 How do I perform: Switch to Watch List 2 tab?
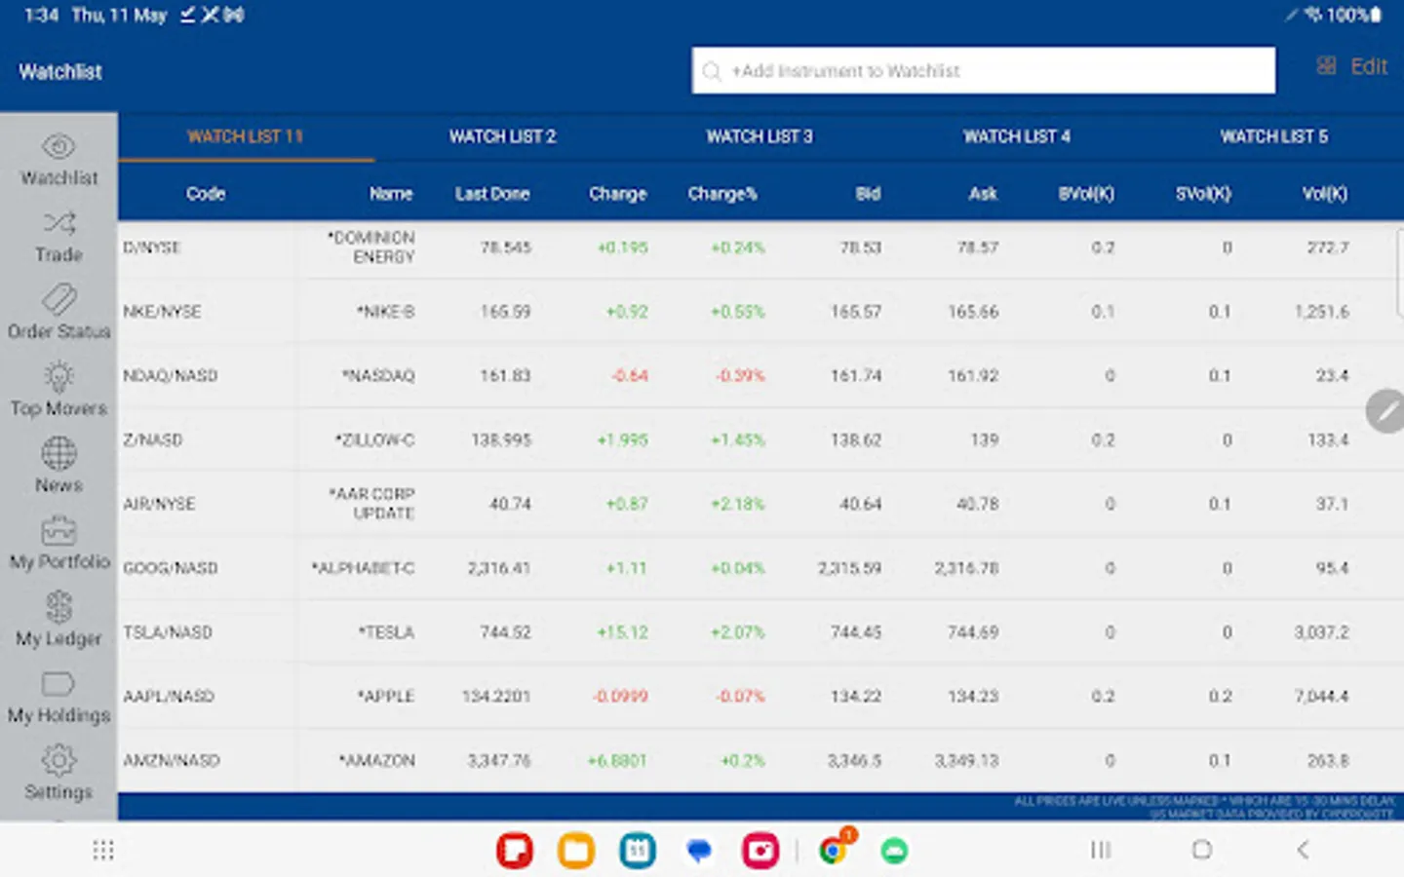pos(502,136)
